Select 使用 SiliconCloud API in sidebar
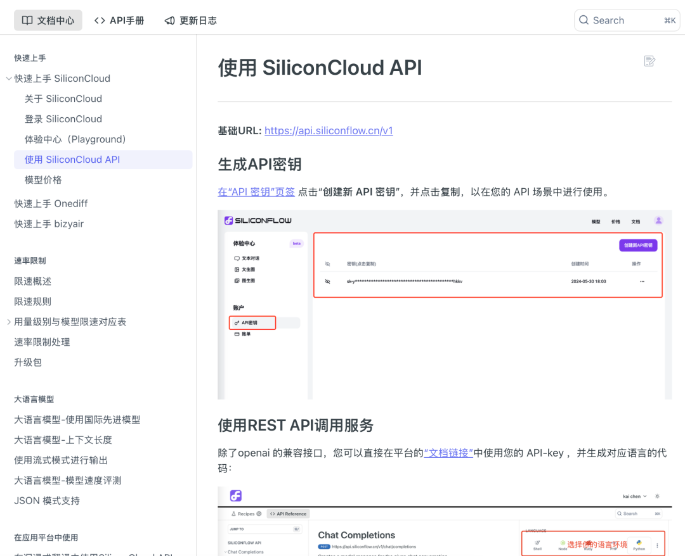685x556 pixels. 103,160
